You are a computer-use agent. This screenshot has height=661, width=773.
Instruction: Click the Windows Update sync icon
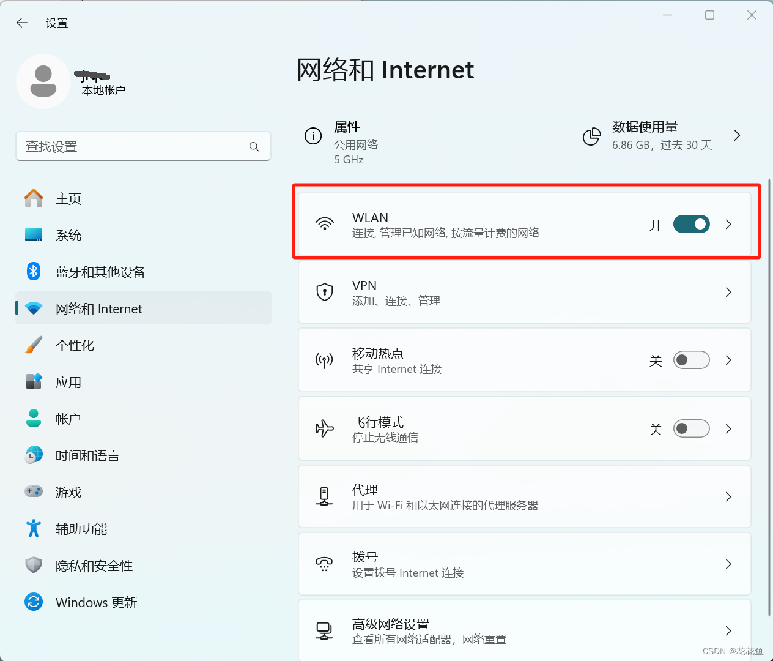pyautogui.click(x=34, y=602)
